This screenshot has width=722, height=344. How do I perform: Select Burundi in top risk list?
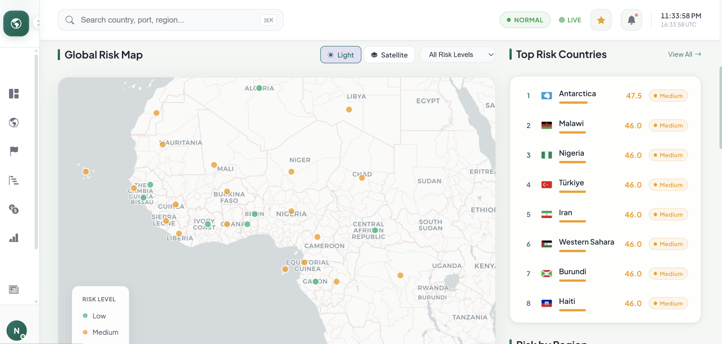[x=605, y=274]
